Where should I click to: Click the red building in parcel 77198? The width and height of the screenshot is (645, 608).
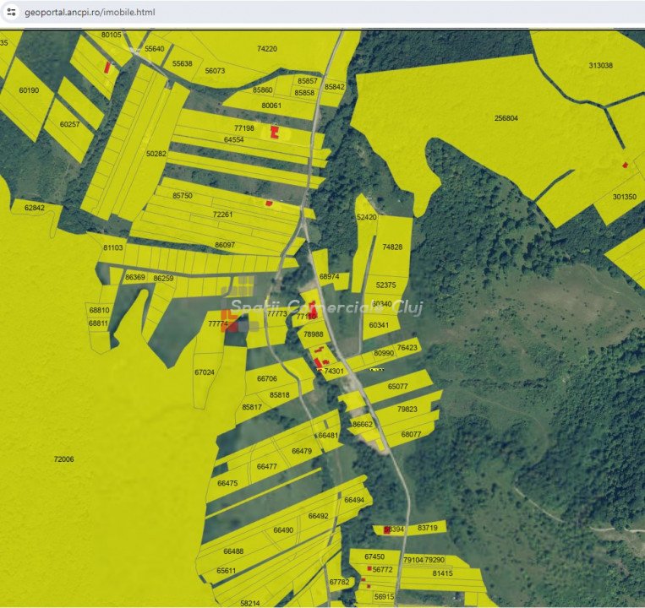(274, 132)
